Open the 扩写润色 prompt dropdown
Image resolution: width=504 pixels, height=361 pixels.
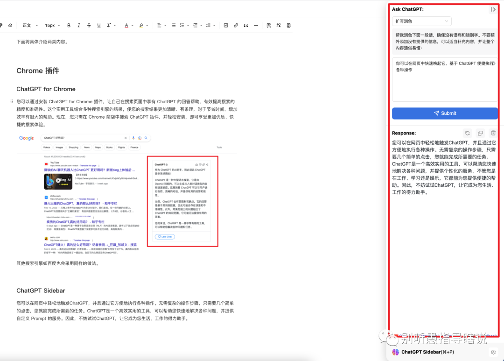(421, 21)
